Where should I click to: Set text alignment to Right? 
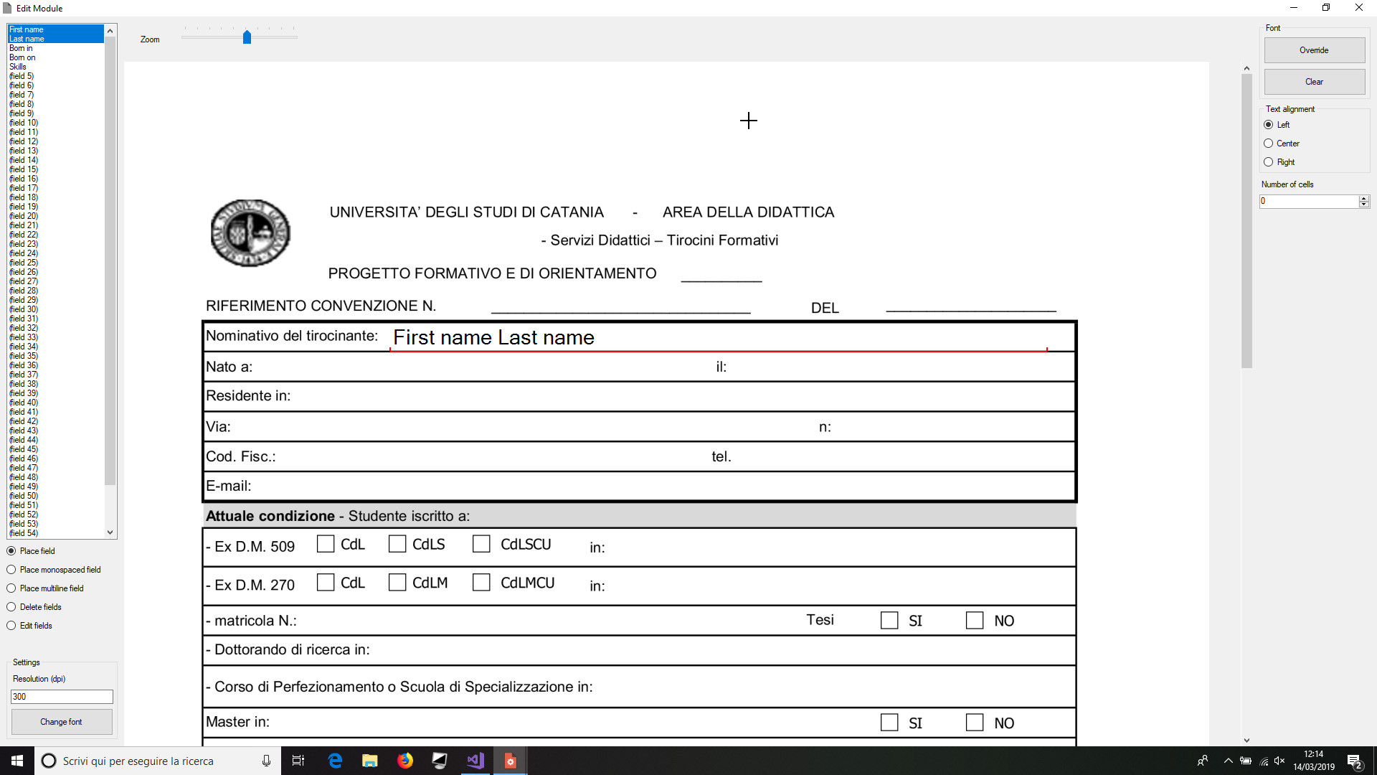pos(1279,162)
